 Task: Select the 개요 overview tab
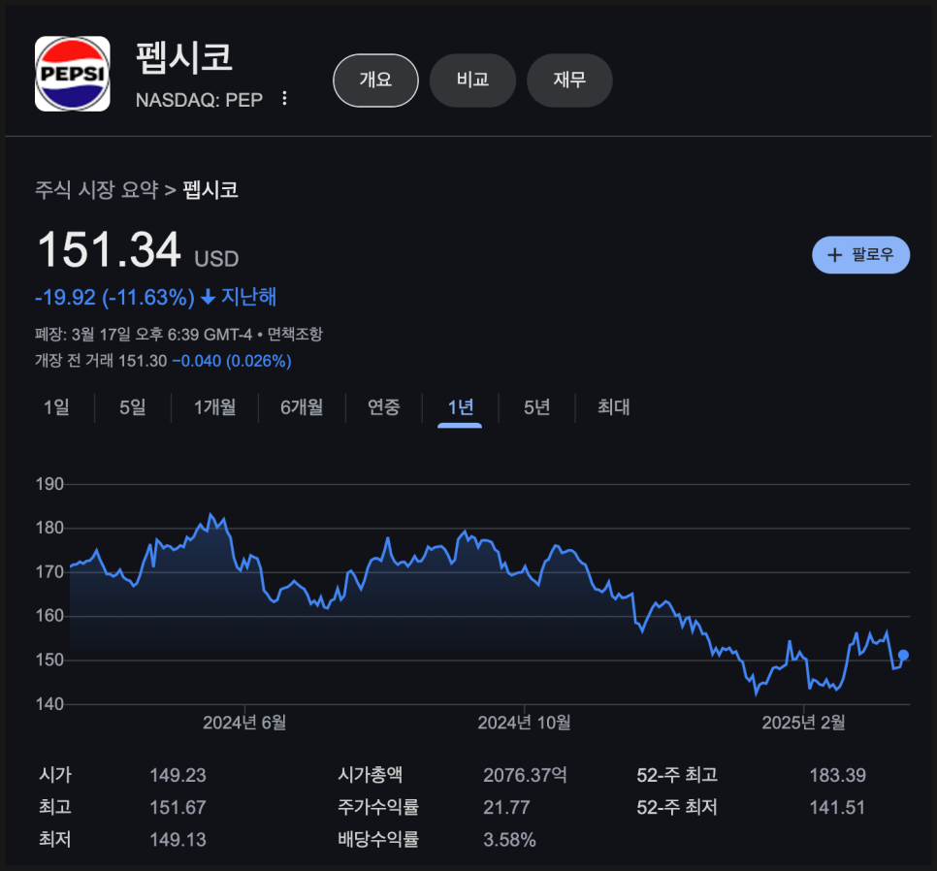375,81
